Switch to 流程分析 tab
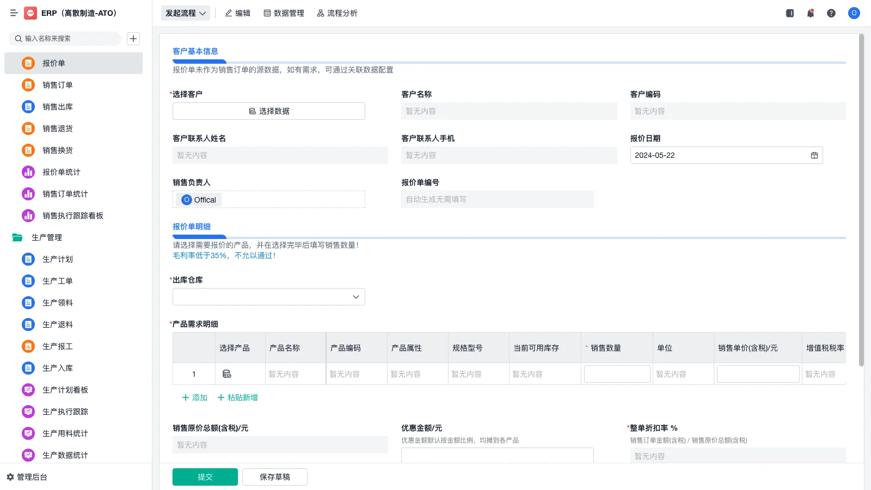This screenshot has width=871, height=490. click(338, 13)
